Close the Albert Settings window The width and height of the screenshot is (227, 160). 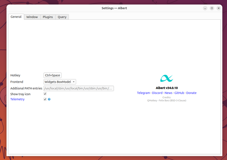(x=219, y=8)
